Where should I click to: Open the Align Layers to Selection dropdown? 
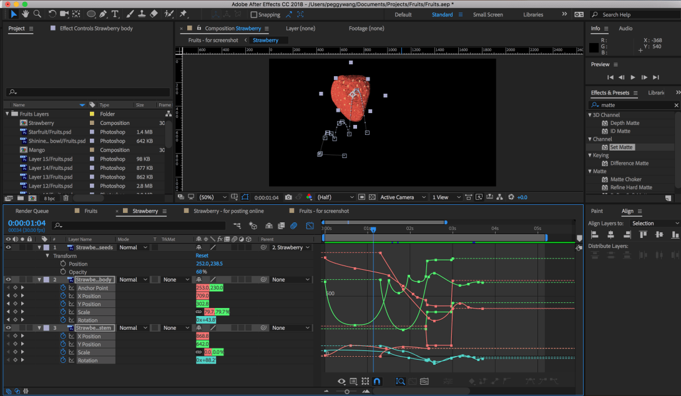click(x=654, y=223)
